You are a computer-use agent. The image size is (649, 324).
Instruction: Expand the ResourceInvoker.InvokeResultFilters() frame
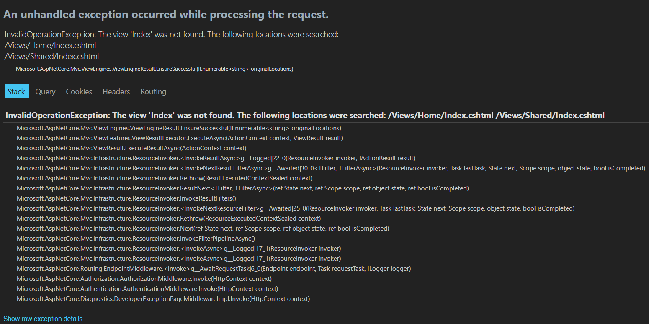click(126, 198)
